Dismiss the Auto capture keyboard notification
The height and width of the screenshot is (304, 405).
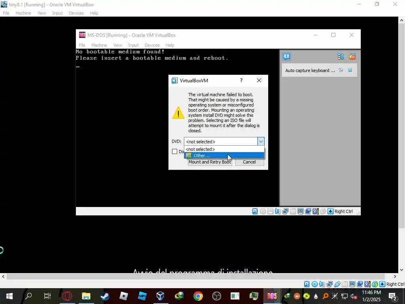(350, 70)
